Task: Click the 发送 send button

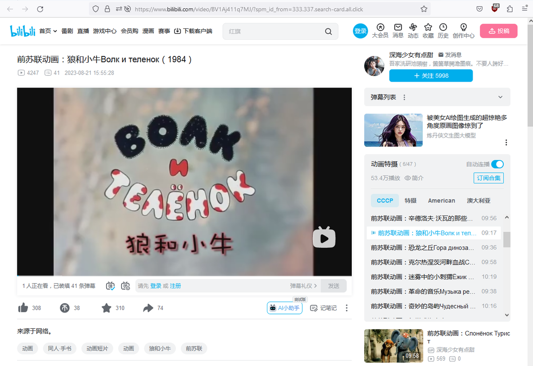Action: [x=334, y=286]
